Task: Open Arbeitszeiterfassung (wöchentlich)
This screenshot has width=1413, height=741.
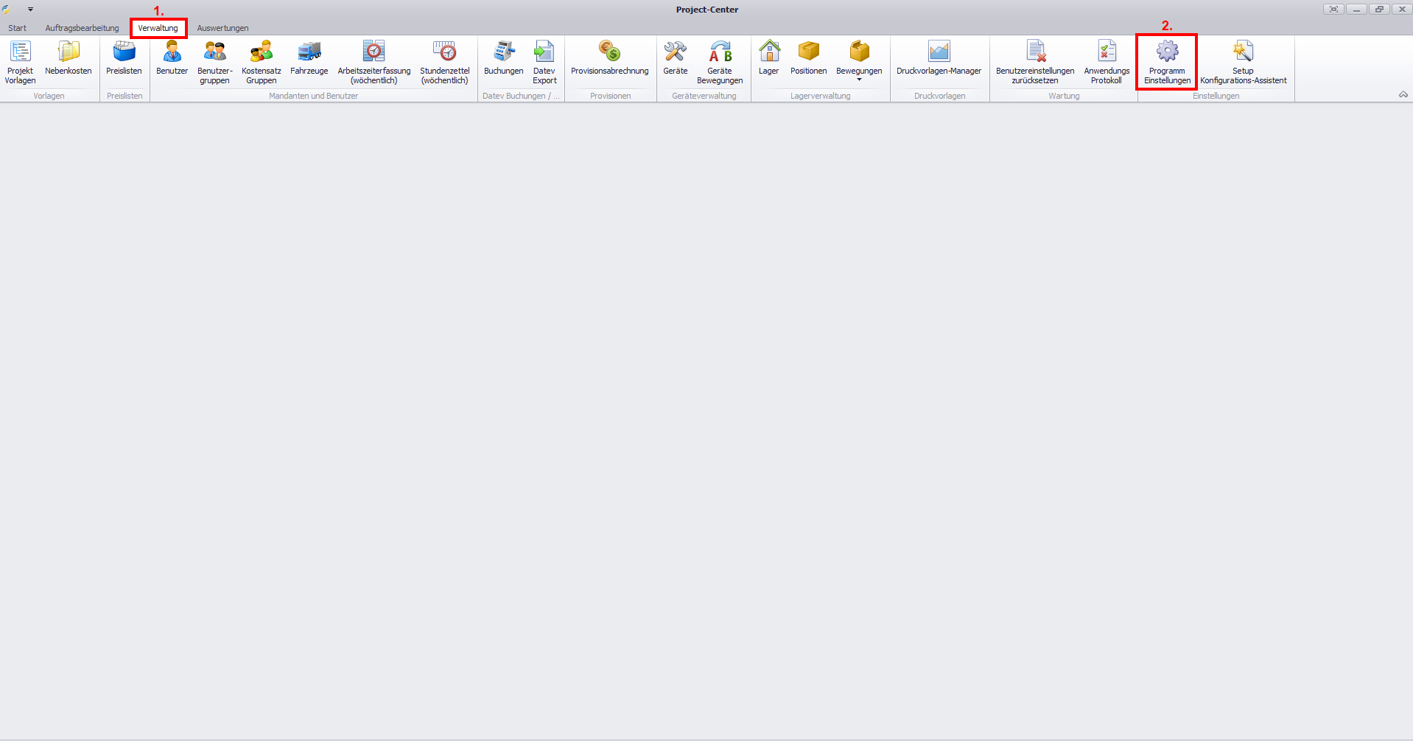Action: tap(374, 63)
